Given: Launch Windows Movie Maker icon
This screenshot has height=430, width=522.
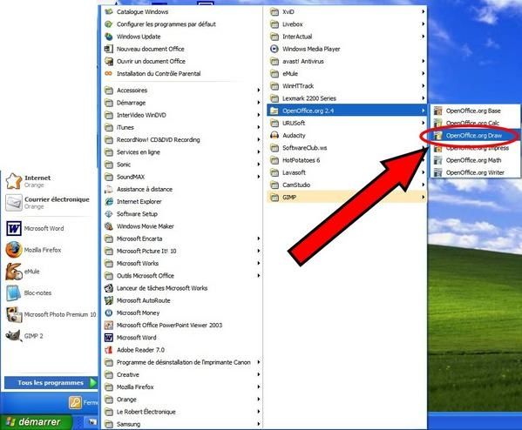Looking at the screenshot, I should pyautogui.click(x=109, y=226).
